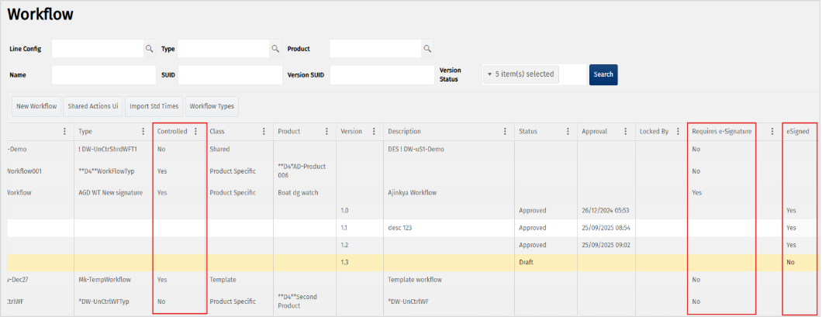Image resolution: width=822 pixels, height=317 pixels.
Task: Open the Version column options menu icon
Action: pyautogui.click(x=375, y=132)
